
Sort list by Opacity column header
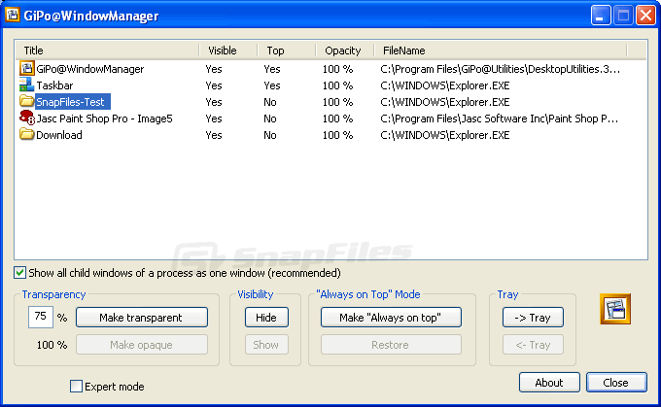(x=345, y=51)
